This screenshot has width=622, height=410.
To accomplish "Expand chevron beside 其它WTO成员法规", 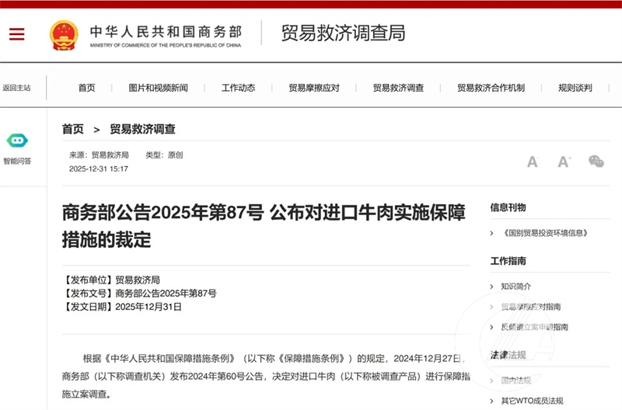I will (x=492, y=401).
